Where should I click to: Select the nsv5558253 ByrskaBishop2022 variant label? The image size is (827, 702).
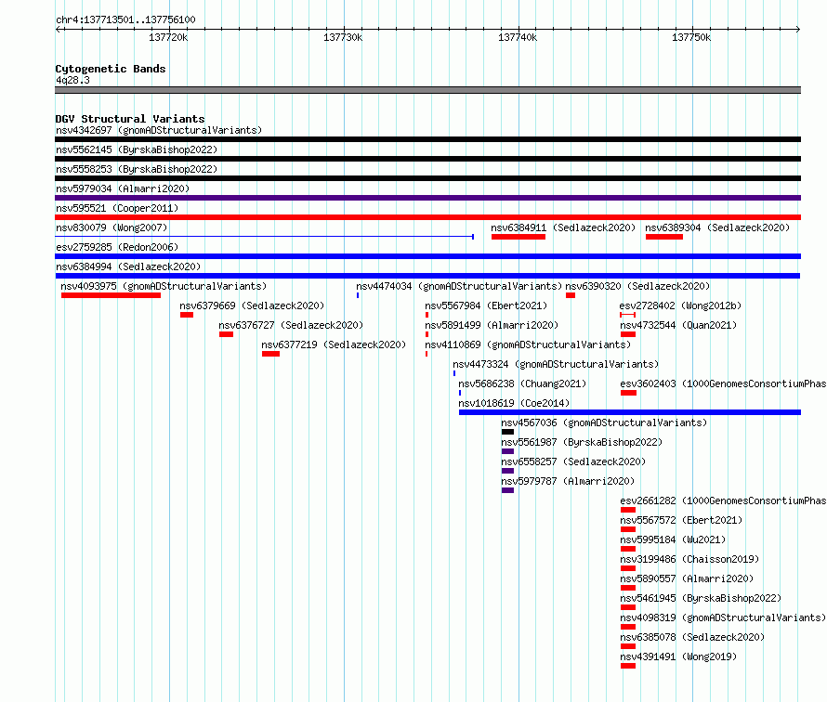(137, 169)
